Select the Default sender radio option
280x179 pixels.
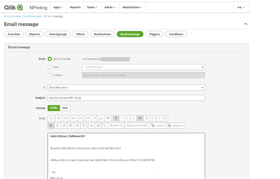pyautogui.click(x=50, y=59)
